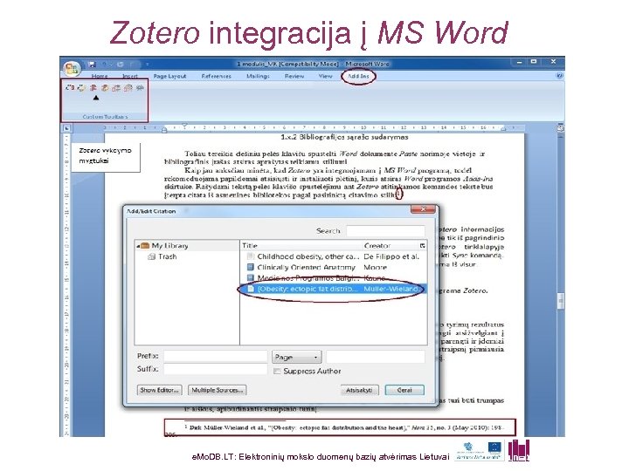The height and width of the screenshot is (471, 629).
Task: Click book icon of Medicinos Programos item
Action: click(251, 277)
